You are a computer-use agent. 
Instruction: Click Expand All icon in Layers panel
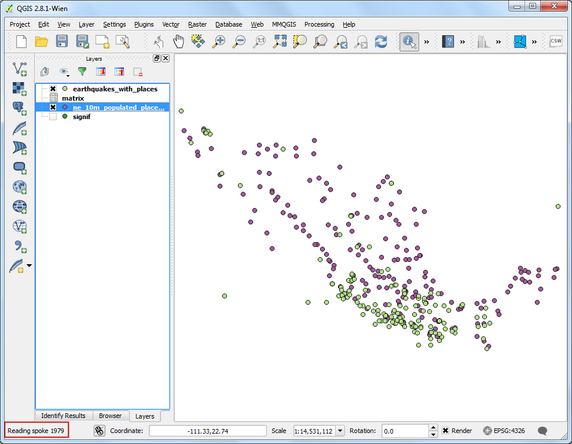coord(101,72)
